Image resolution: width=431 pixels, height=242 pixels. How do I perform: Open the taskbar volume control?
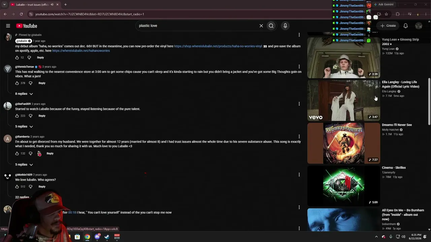click(404, 237)
